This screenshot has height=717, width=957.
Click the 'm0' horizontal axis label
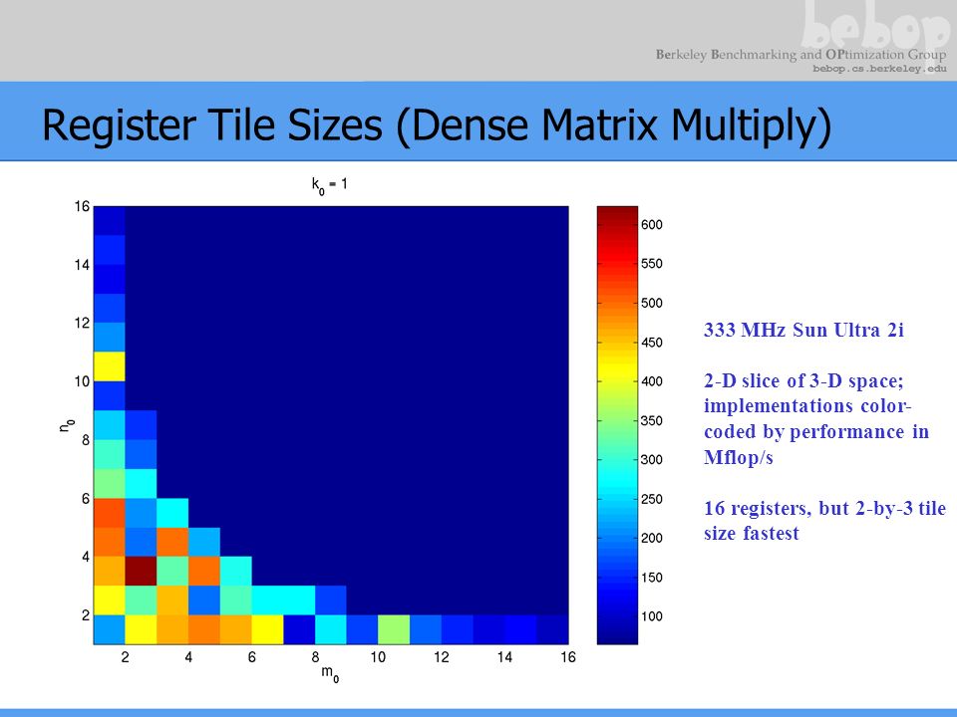click(330, 674)
